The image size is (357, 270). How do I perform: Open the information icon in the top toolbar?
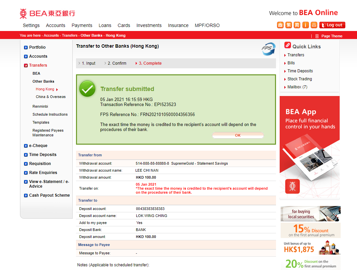305,25
